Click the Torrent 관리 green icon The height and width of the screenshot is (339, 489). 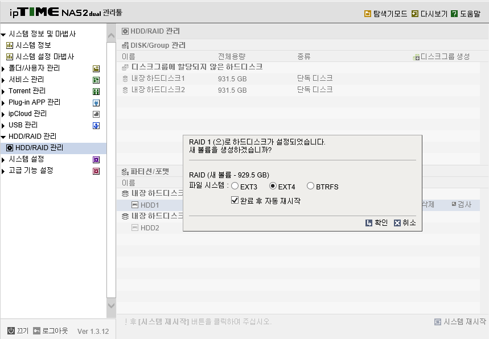96,92
